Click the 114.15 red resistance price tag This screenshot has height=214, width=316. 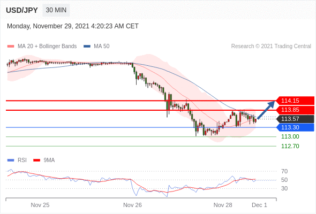coord(295,101)
